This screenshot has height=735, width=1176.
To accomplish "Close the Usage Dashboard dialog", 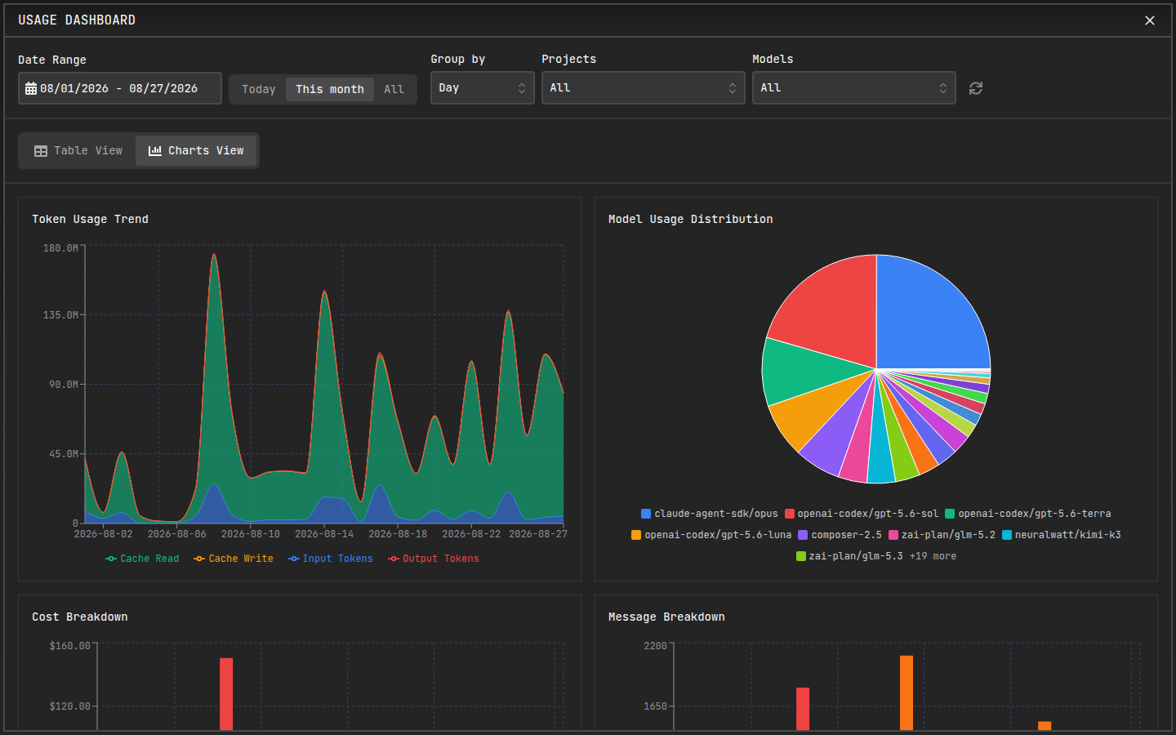I will (1150, 20).
